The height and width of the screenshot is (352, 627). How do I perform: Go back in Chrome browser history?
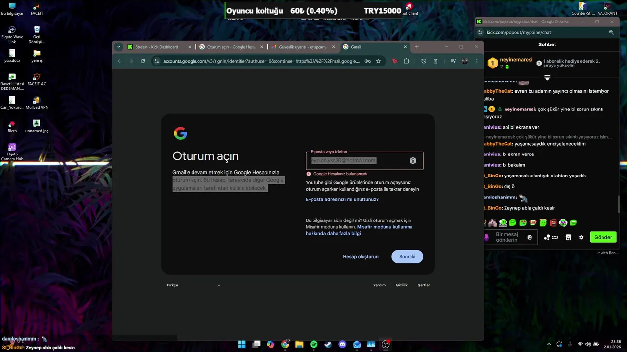[119, 61]
